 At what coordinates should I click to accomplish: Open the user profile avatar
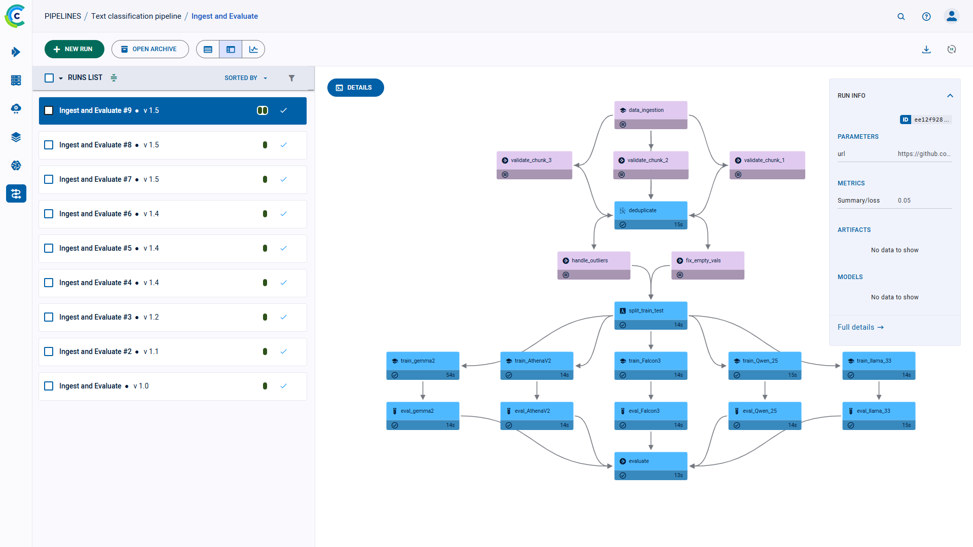click(952, 16)
